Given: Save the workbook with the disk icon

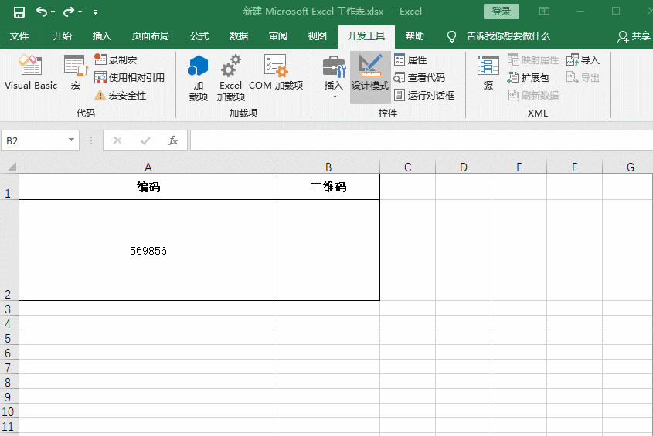Looking at the screenshot, I should (x=19, y=12).
